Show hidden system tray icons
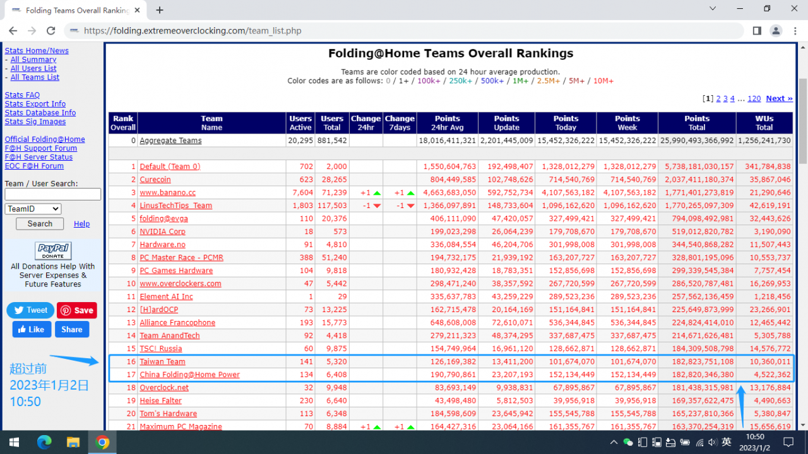 614,443
